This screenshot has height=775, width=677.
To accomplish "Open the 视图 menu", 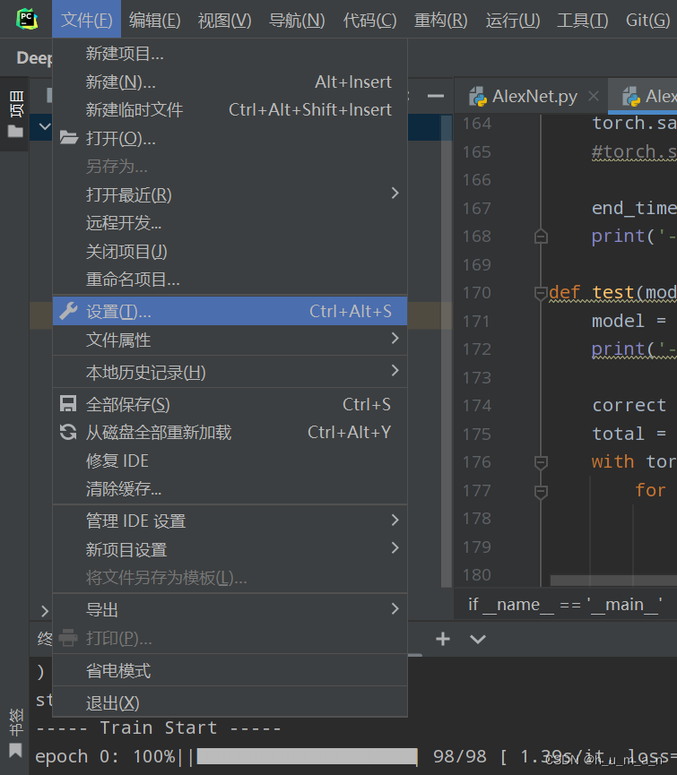I will point(224,21).
